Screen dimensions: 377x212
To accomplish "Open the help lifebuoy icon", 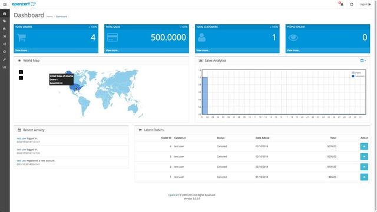I will [352, 4].
